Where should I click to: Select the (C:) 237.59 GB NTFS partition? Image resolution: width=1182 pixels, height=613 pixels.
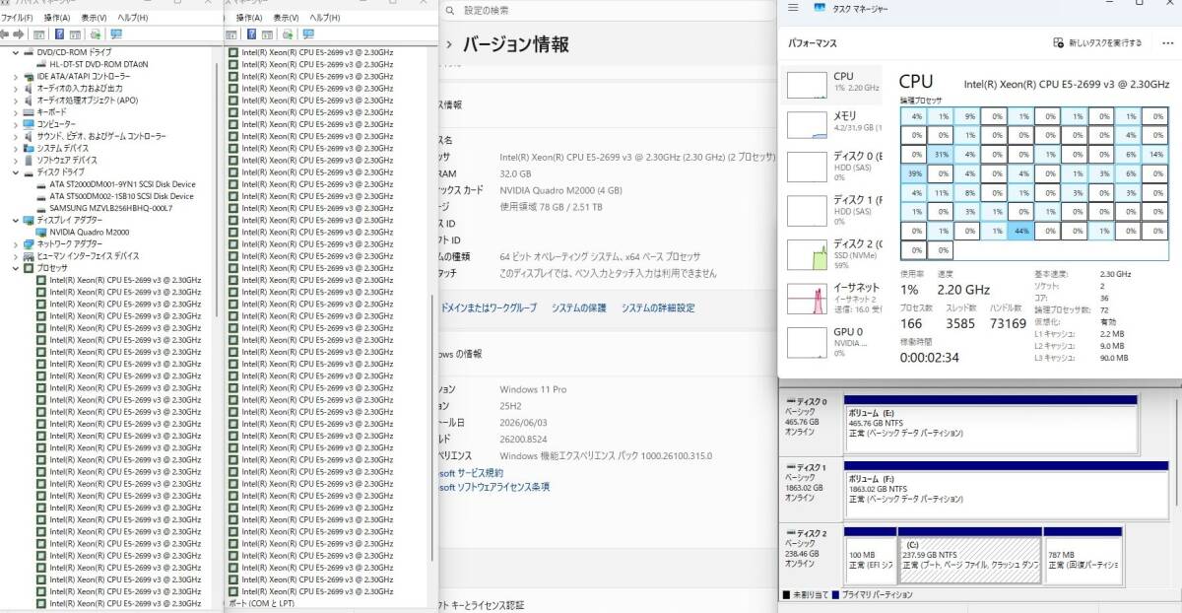tap(969, 556)
